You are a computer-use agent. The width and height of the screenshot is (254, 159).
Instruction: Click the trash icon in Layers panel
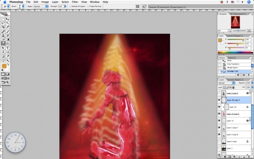point(248,157)
